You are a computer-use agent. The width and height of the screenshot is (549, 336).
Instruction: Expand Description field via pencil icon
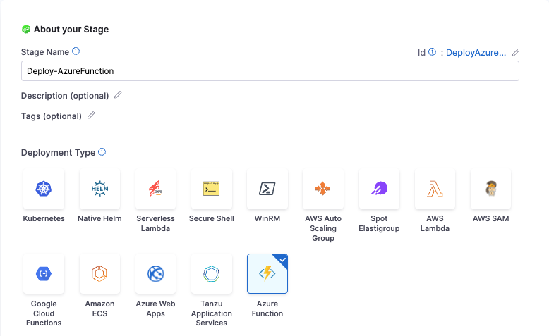pyautogui.click(x=118, y=95)
